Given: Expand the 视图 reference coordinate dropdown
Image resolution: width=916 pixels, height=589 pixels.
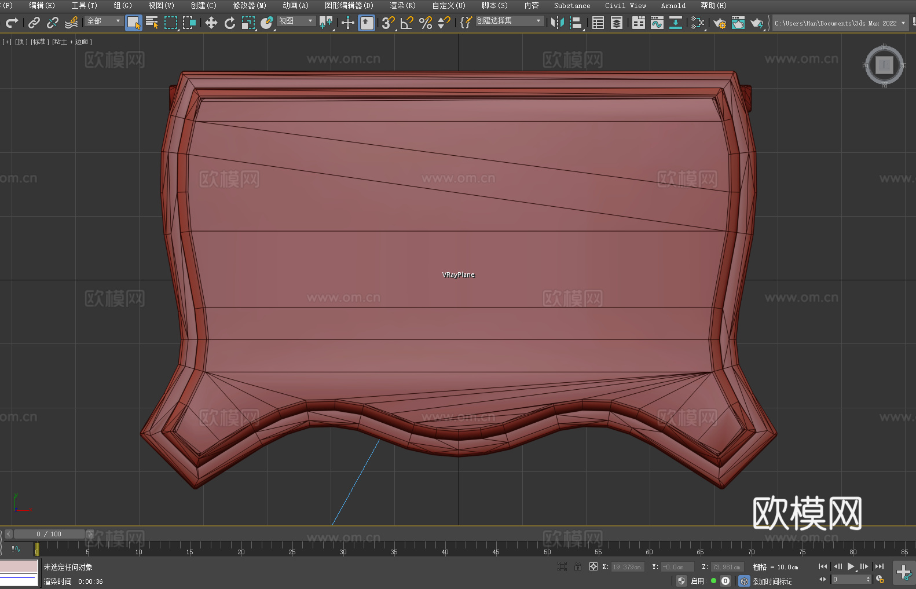Looking at the screenshot, I should tap(295, 21).
